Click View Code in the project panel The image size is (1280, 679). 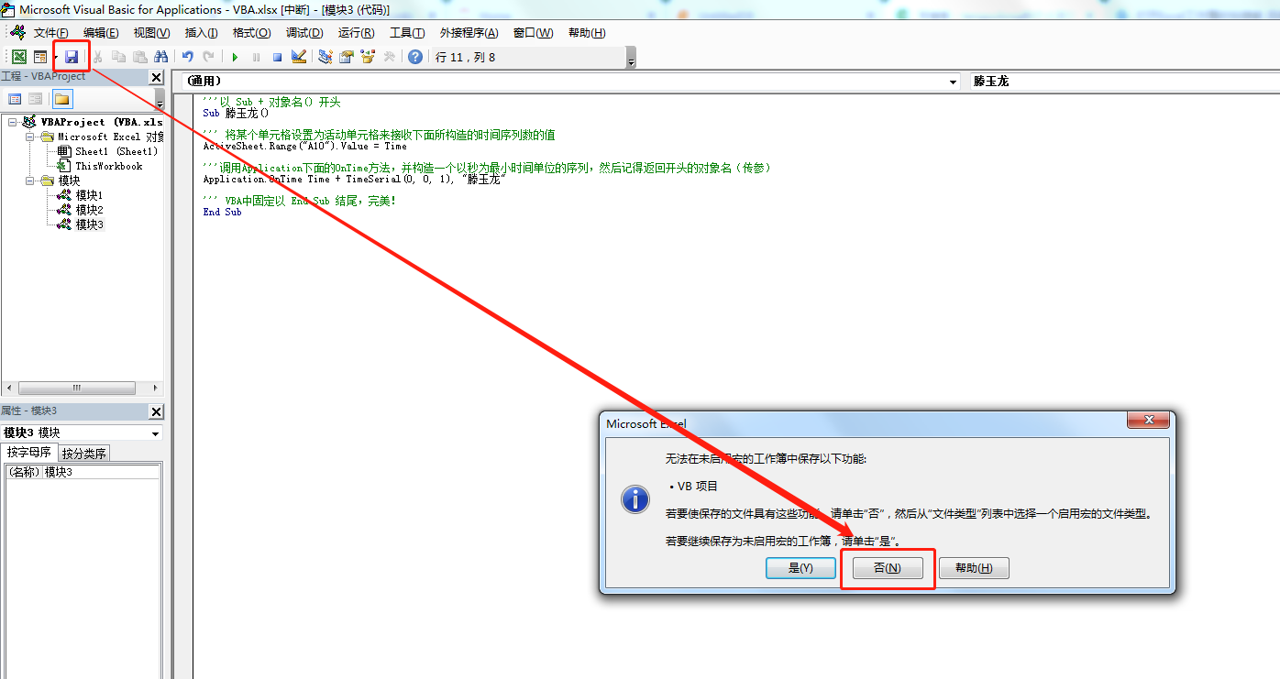pyautogui.click(x=15, y=99)
